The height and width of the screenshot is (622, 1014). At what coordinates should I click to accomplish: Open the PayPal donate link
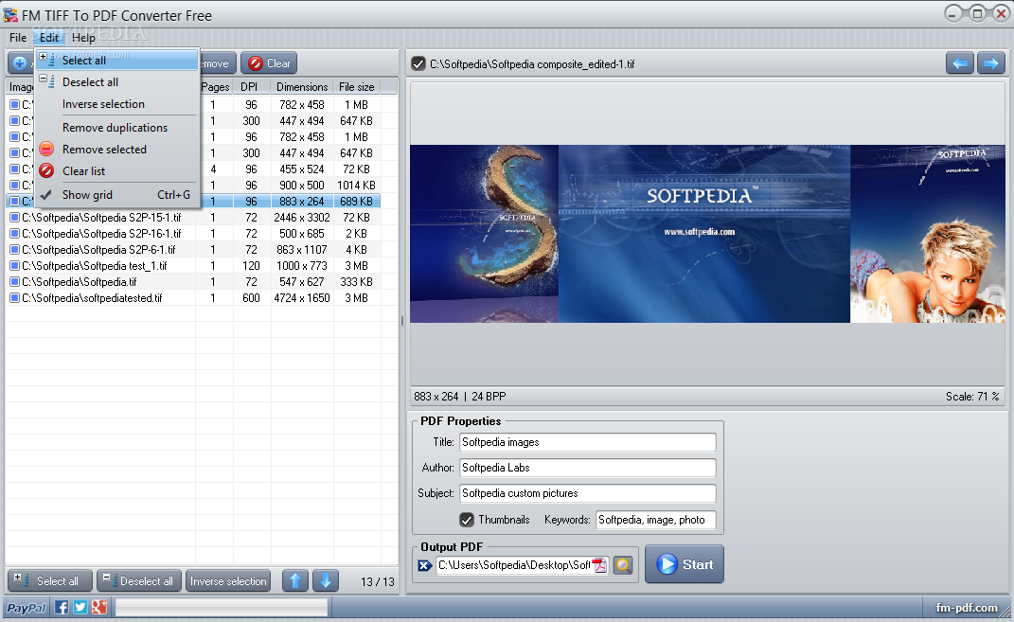click(x=26, y=608)
